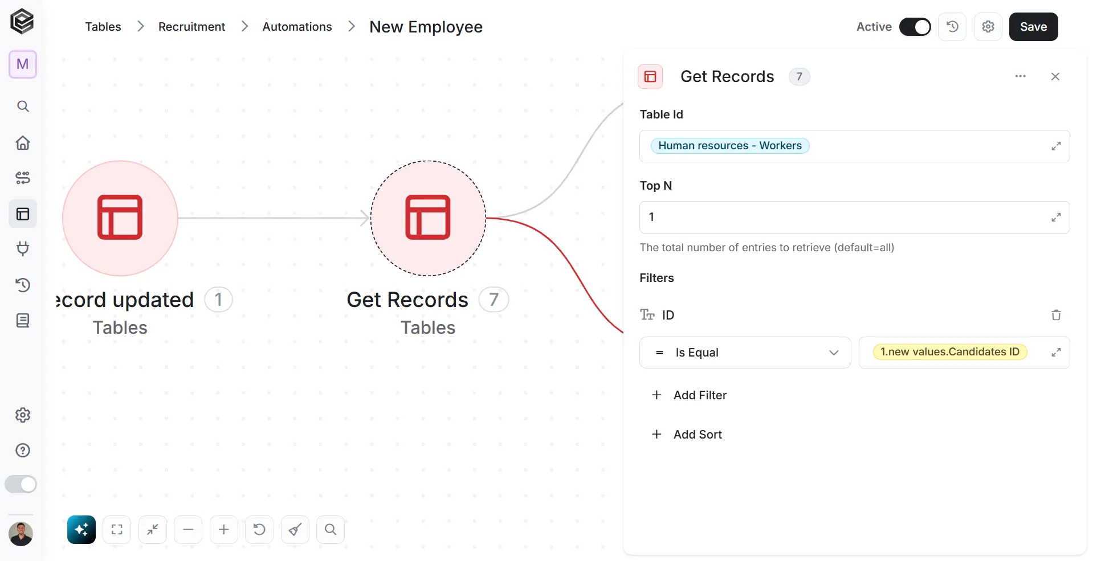Image resolution: width=1093 pixels, height=561 pixels.
Task: Expand the Top N field editor
Action: tap(1056, 218)
